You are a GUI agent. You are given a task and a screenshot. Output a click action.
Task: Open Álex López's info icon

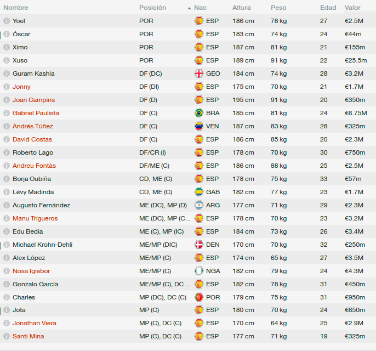(x=7, y=258)
